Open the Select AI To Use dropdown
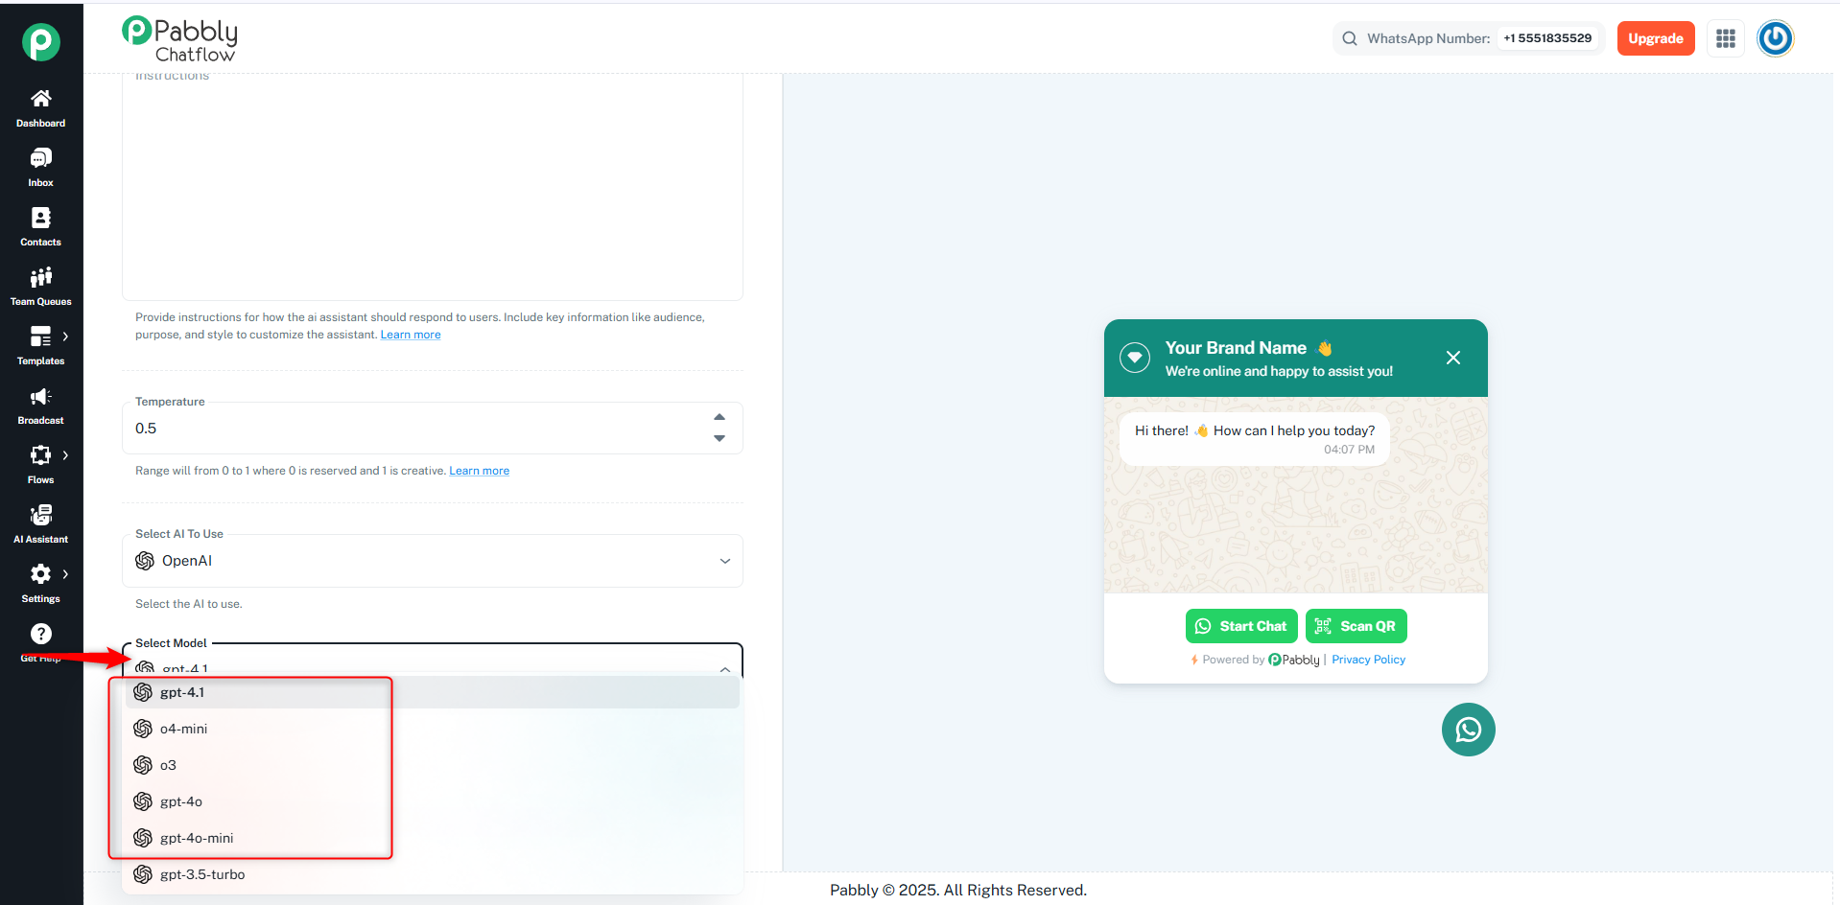This screenshot has width=1840, height=905. tap(433, 561)
